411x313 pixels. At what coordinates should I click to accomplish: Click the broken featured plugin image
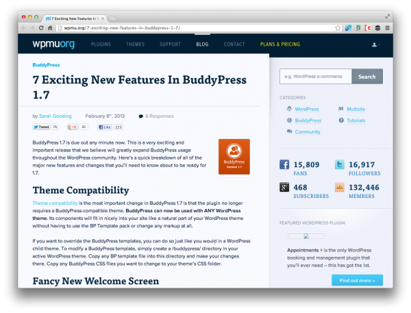306,236
